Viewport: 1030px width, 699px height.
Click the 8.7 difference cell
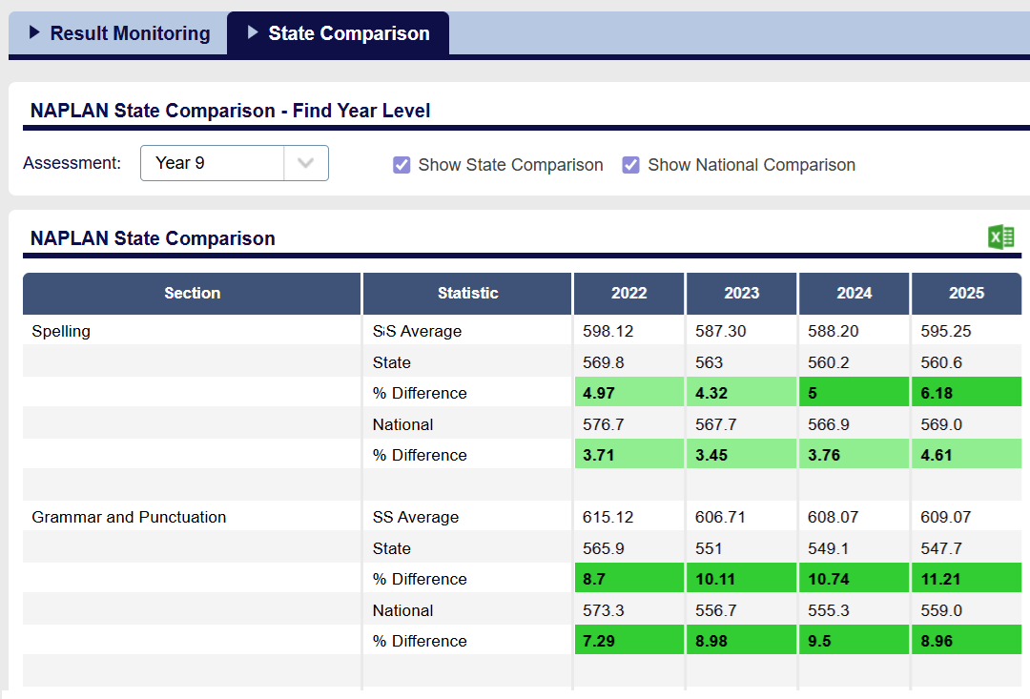pos(629,579)
